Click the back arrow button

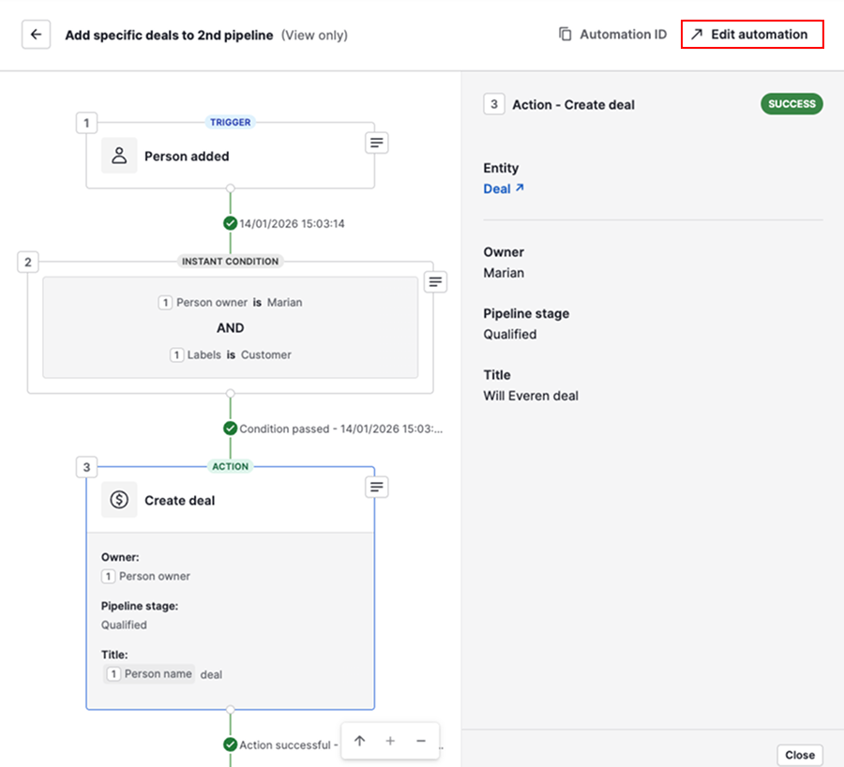36,35
